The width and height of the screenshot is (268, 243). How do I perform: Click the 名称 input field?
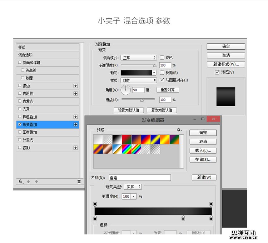pos(139,178)
